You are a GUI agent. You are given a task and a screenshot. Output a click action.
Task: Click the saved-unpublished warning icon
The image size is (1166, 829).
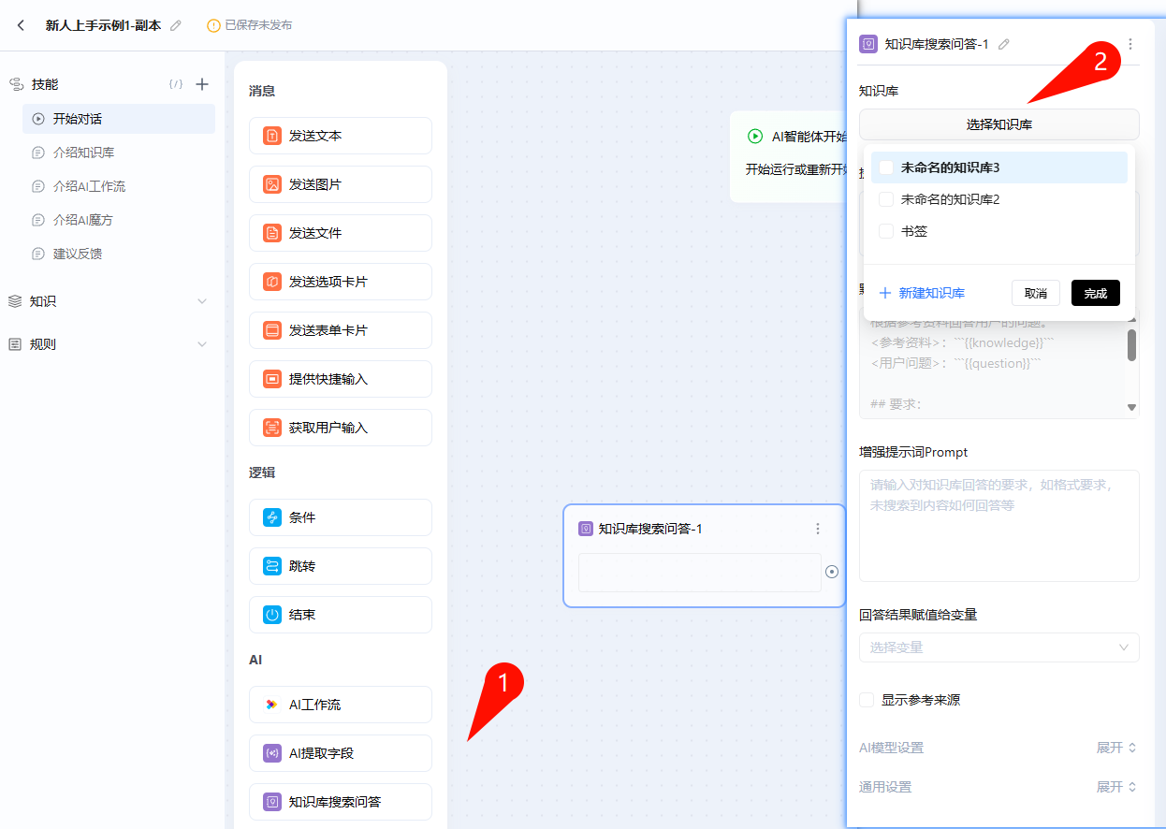click(x=213, y=25)
